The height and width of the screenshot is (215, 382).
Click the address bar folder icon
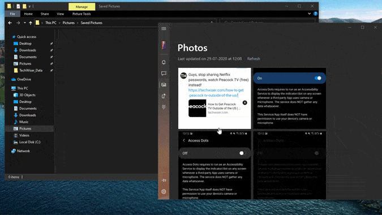tap(37, 23)
